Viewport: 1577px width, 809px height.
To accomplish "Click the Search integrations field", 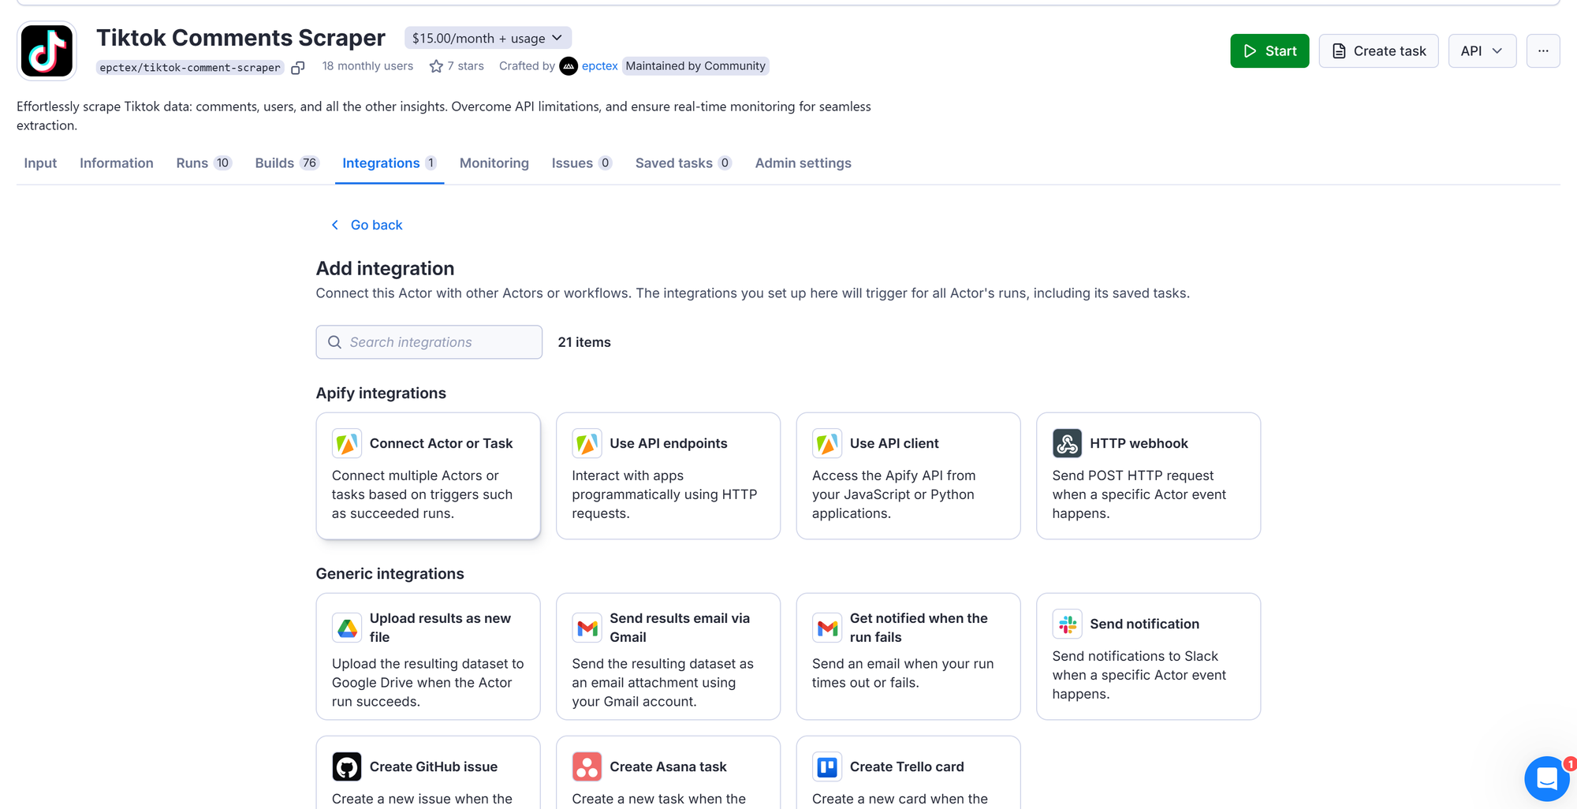I will pos(429,342).
